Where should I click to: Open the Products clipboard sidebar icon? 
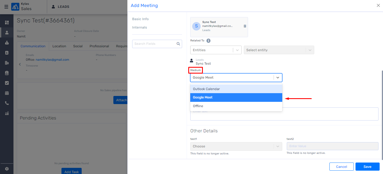point(7,73)
